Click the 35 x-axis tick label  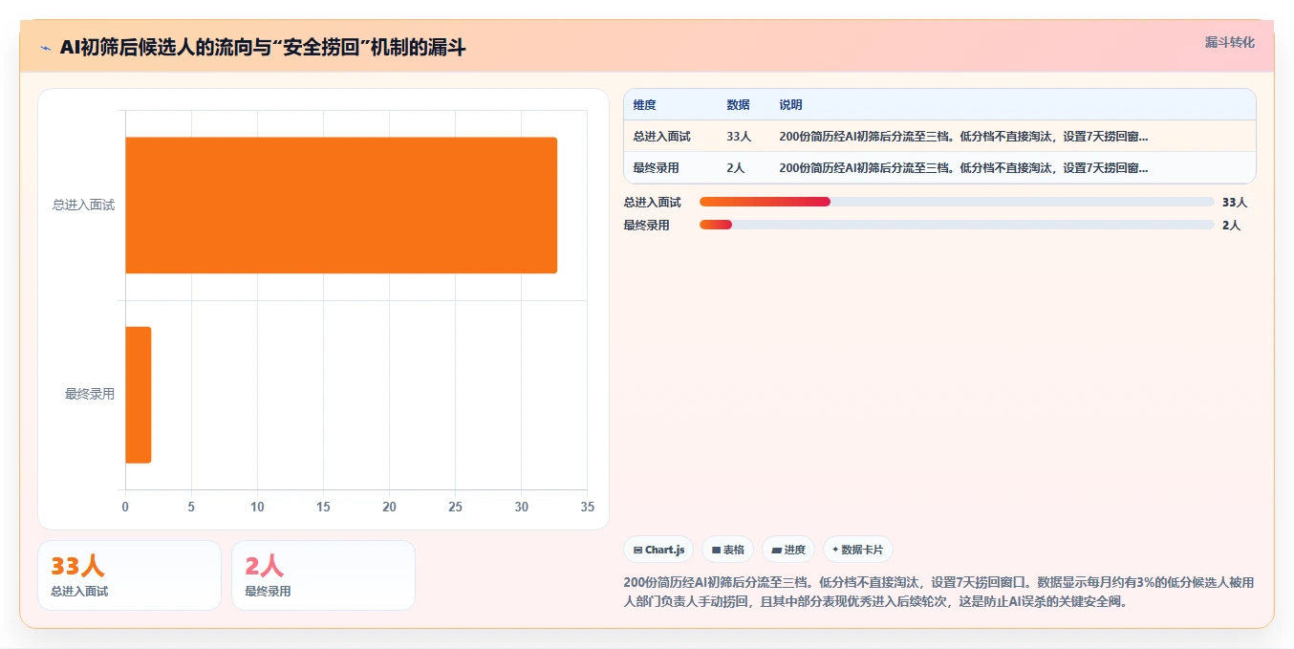587,507
